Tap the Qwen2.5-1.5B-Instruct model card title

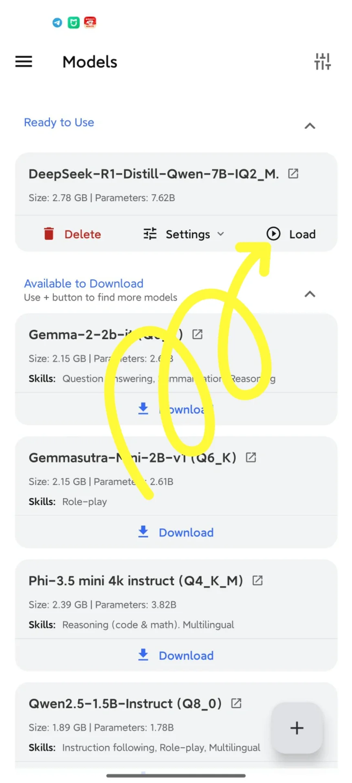(125, 703)
